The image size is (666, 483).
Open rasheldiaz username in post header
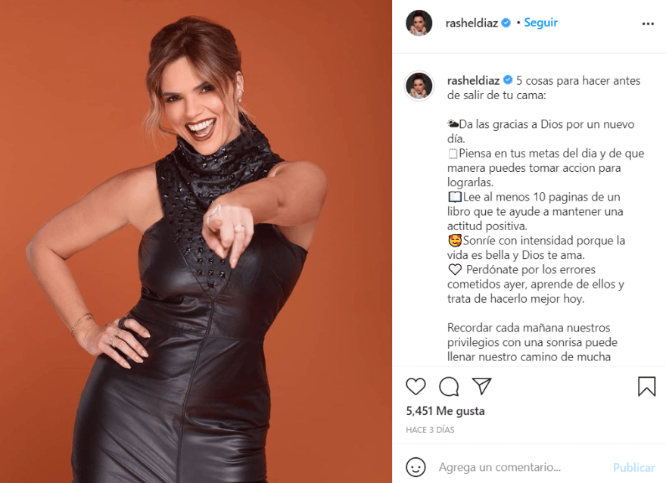471,23
